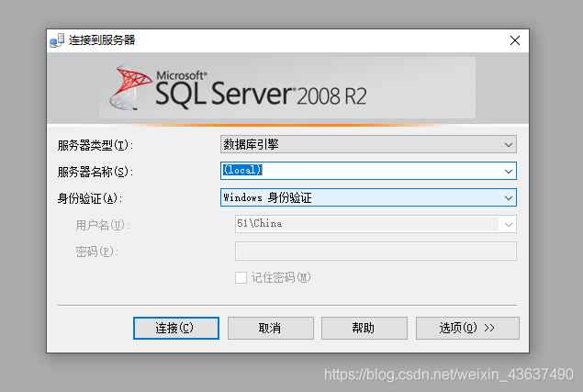583x392 pixels.
Task: Click the SQL Server 2008 R2 logo
Action: point(238,88)
